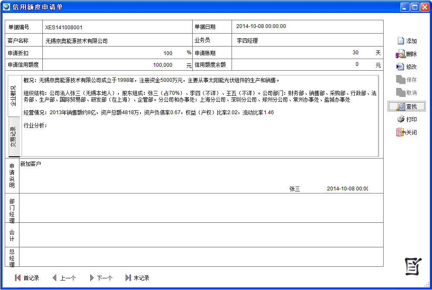This screenshot has width=432, height=290.
Task: Click the checklist notepad icon at bottom right
Action: (x=413, y=267)
